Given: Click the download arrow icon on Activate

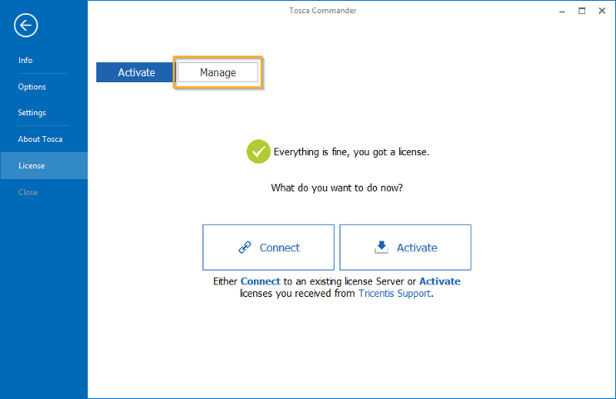Looking at the screenshot, I should point(381,247).
